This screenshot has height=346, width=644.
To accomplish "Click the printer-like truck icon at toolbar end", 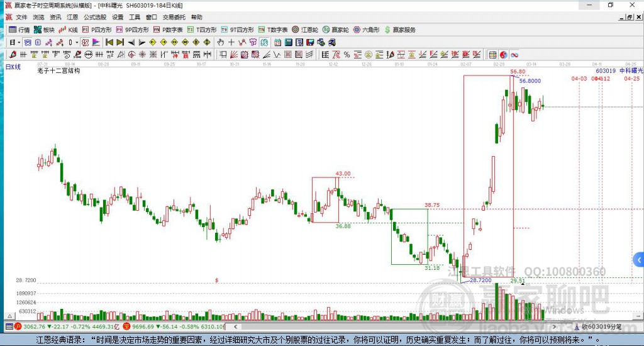I will pos(332,42).
